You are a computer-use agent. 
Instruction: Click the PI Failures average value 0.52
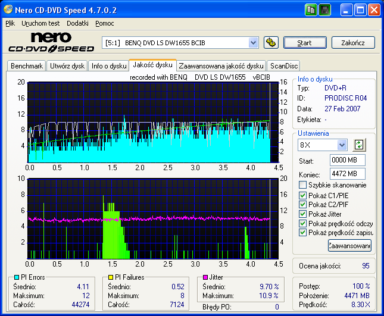tap(178, 287)
